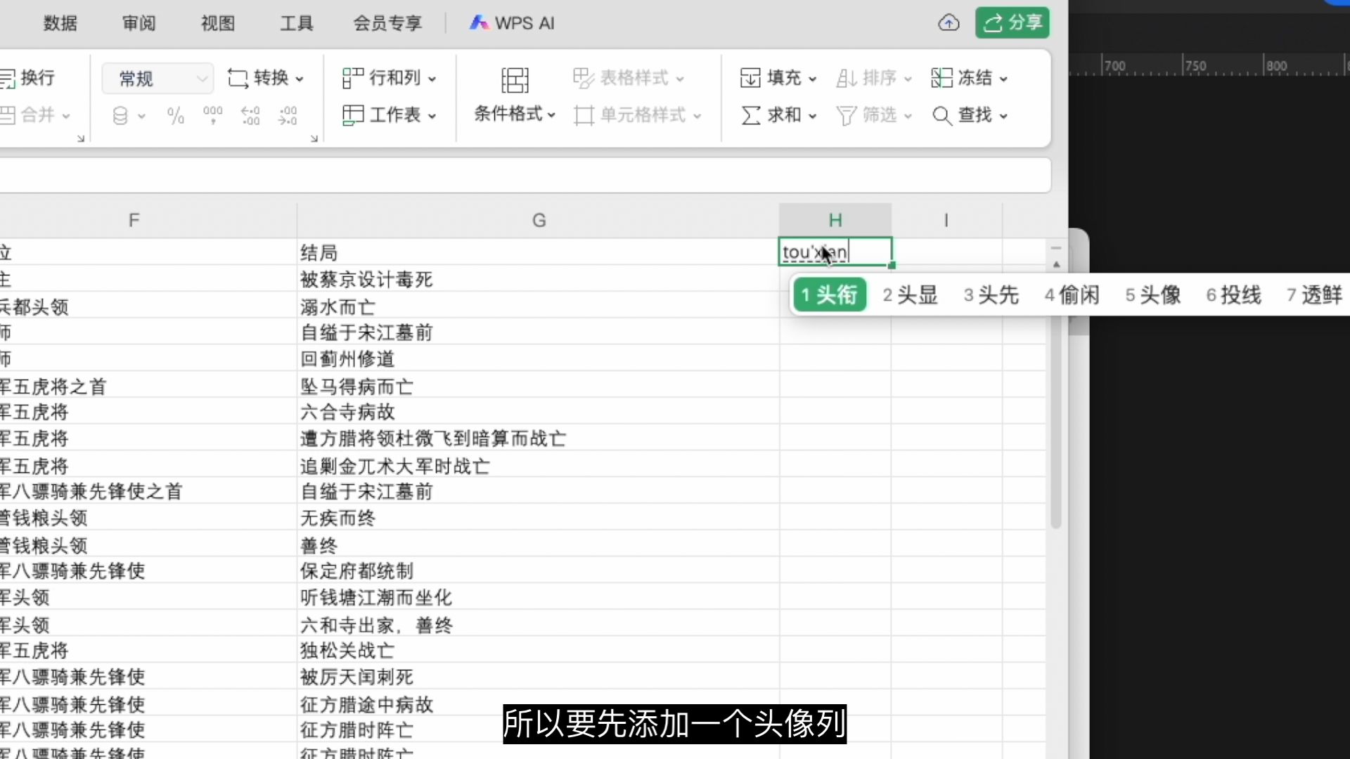The width and height of the screenshot is (1350, 759).
Task: Click the increase decimal icon
Action: coord(250,115)
